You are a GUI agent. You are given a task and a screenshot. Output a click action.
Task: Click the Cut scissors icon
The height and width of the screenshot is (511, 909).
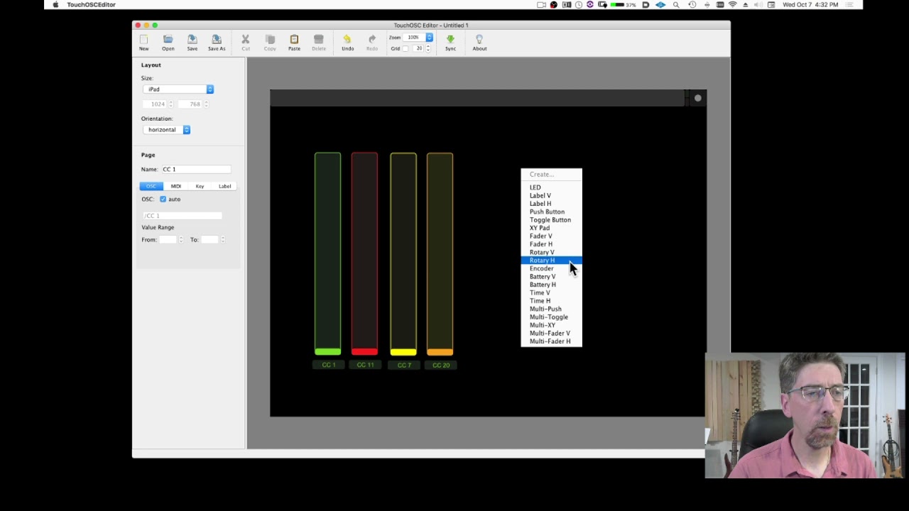click(x=246, y=39)
